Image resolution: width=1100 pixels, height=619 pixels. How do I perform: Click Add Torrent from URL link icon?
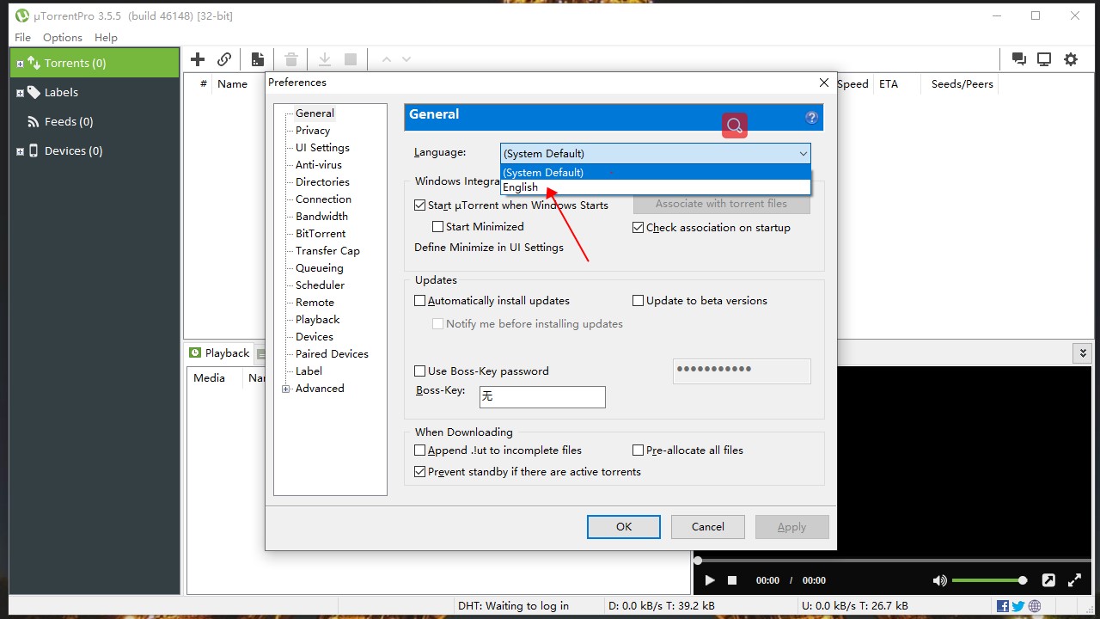click(224, 59)
